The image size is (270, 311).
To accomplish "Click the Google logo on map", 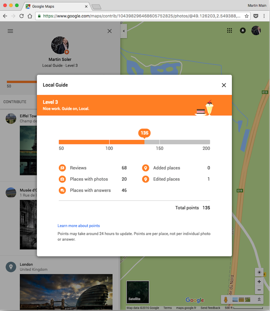I will (x=195, y=300).
